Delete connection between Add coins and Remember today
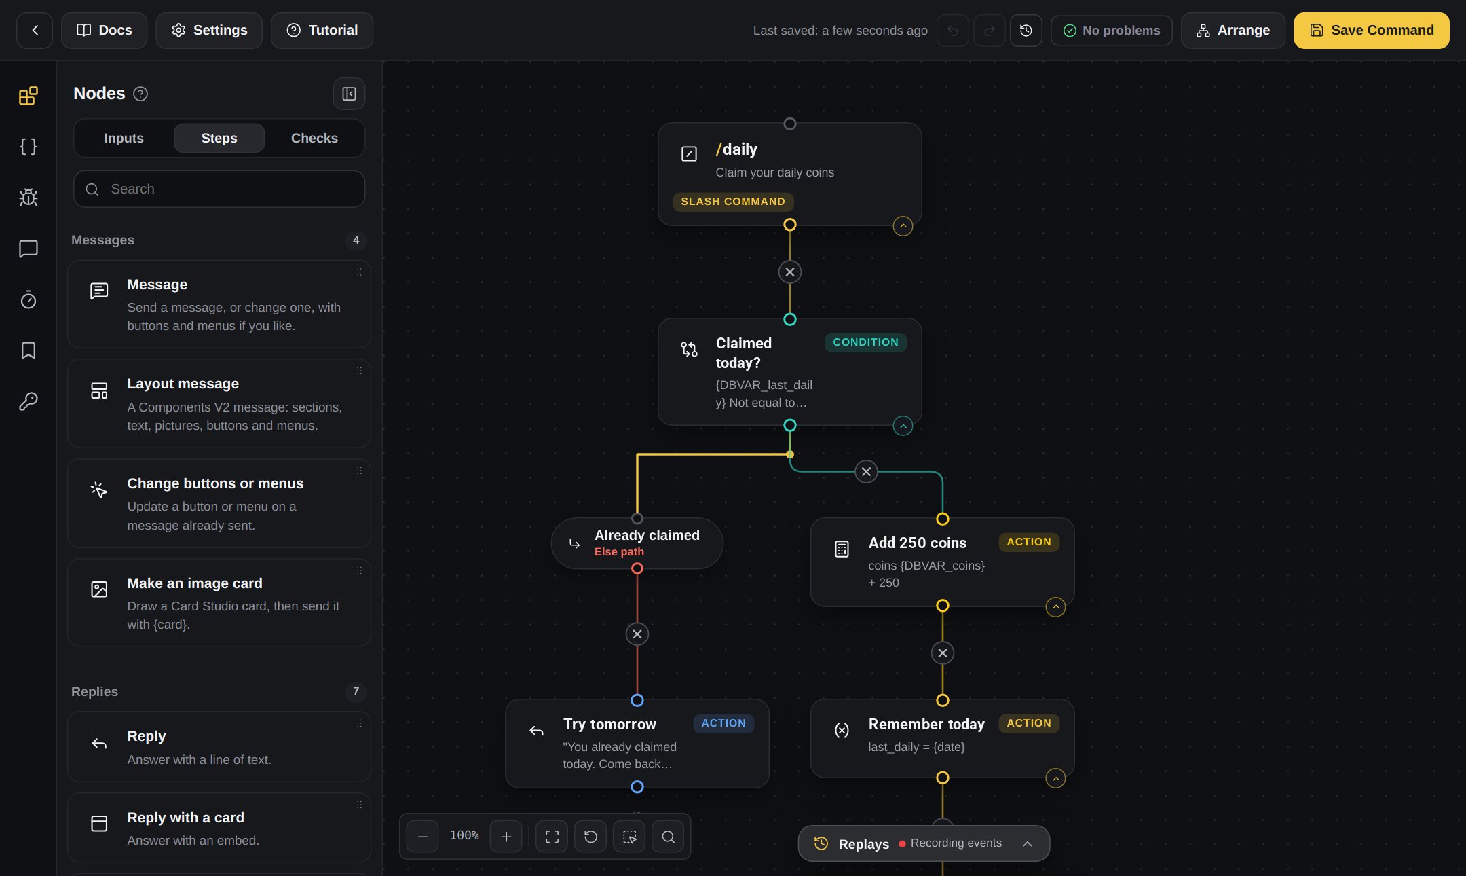The width and height of the screenshot is (1466, 876). 943,653
